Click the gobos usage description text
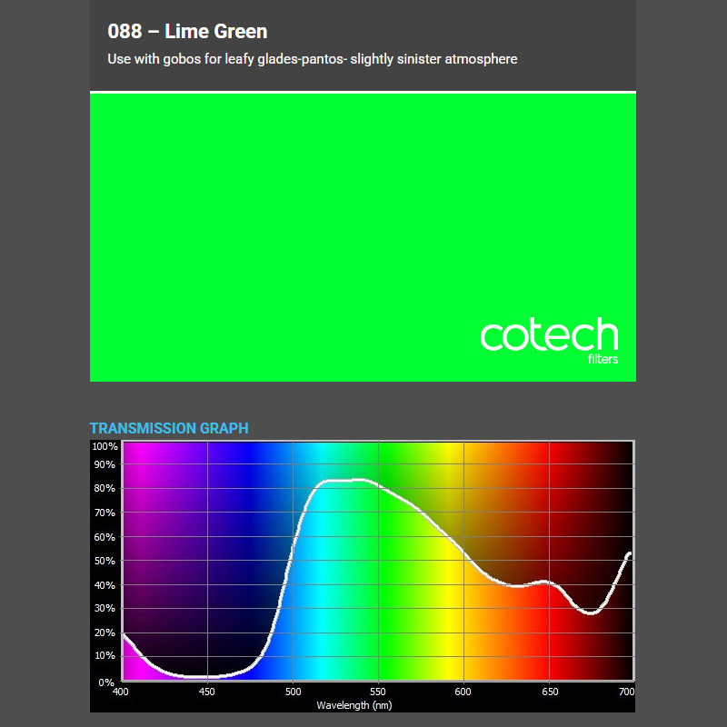 (312, 58)
